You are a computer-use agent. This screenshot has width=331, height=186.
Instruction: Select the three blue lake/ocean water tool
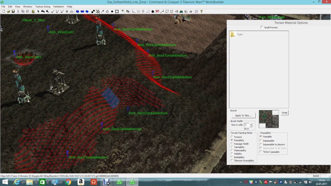point(77,11)
